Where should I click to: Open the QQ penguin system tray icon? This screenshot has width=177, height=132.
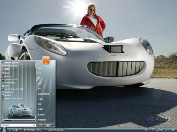(x=157, y=130)
